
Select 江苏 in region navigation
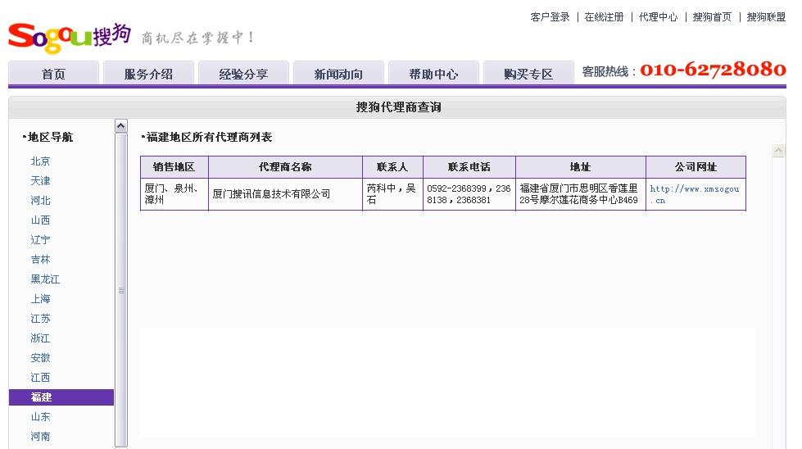pyautogui.click(x=40, y=319)
